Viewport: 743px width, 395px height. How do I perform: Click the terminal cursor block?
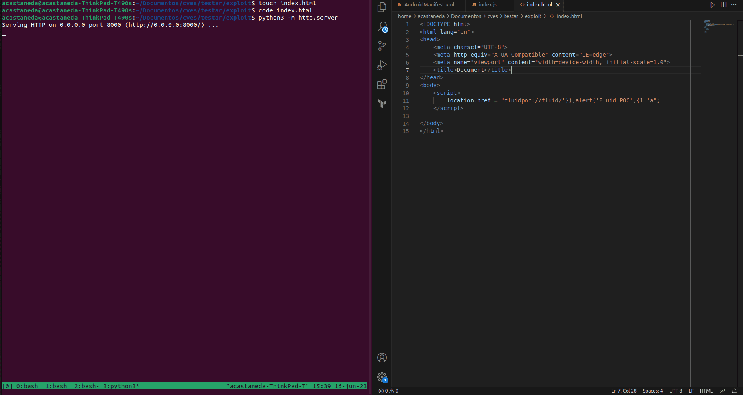pos(4,32)
